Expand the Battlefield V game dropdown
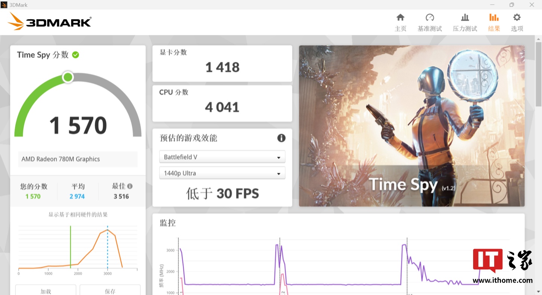Screen dimensions: 542x295 [222, 157]
